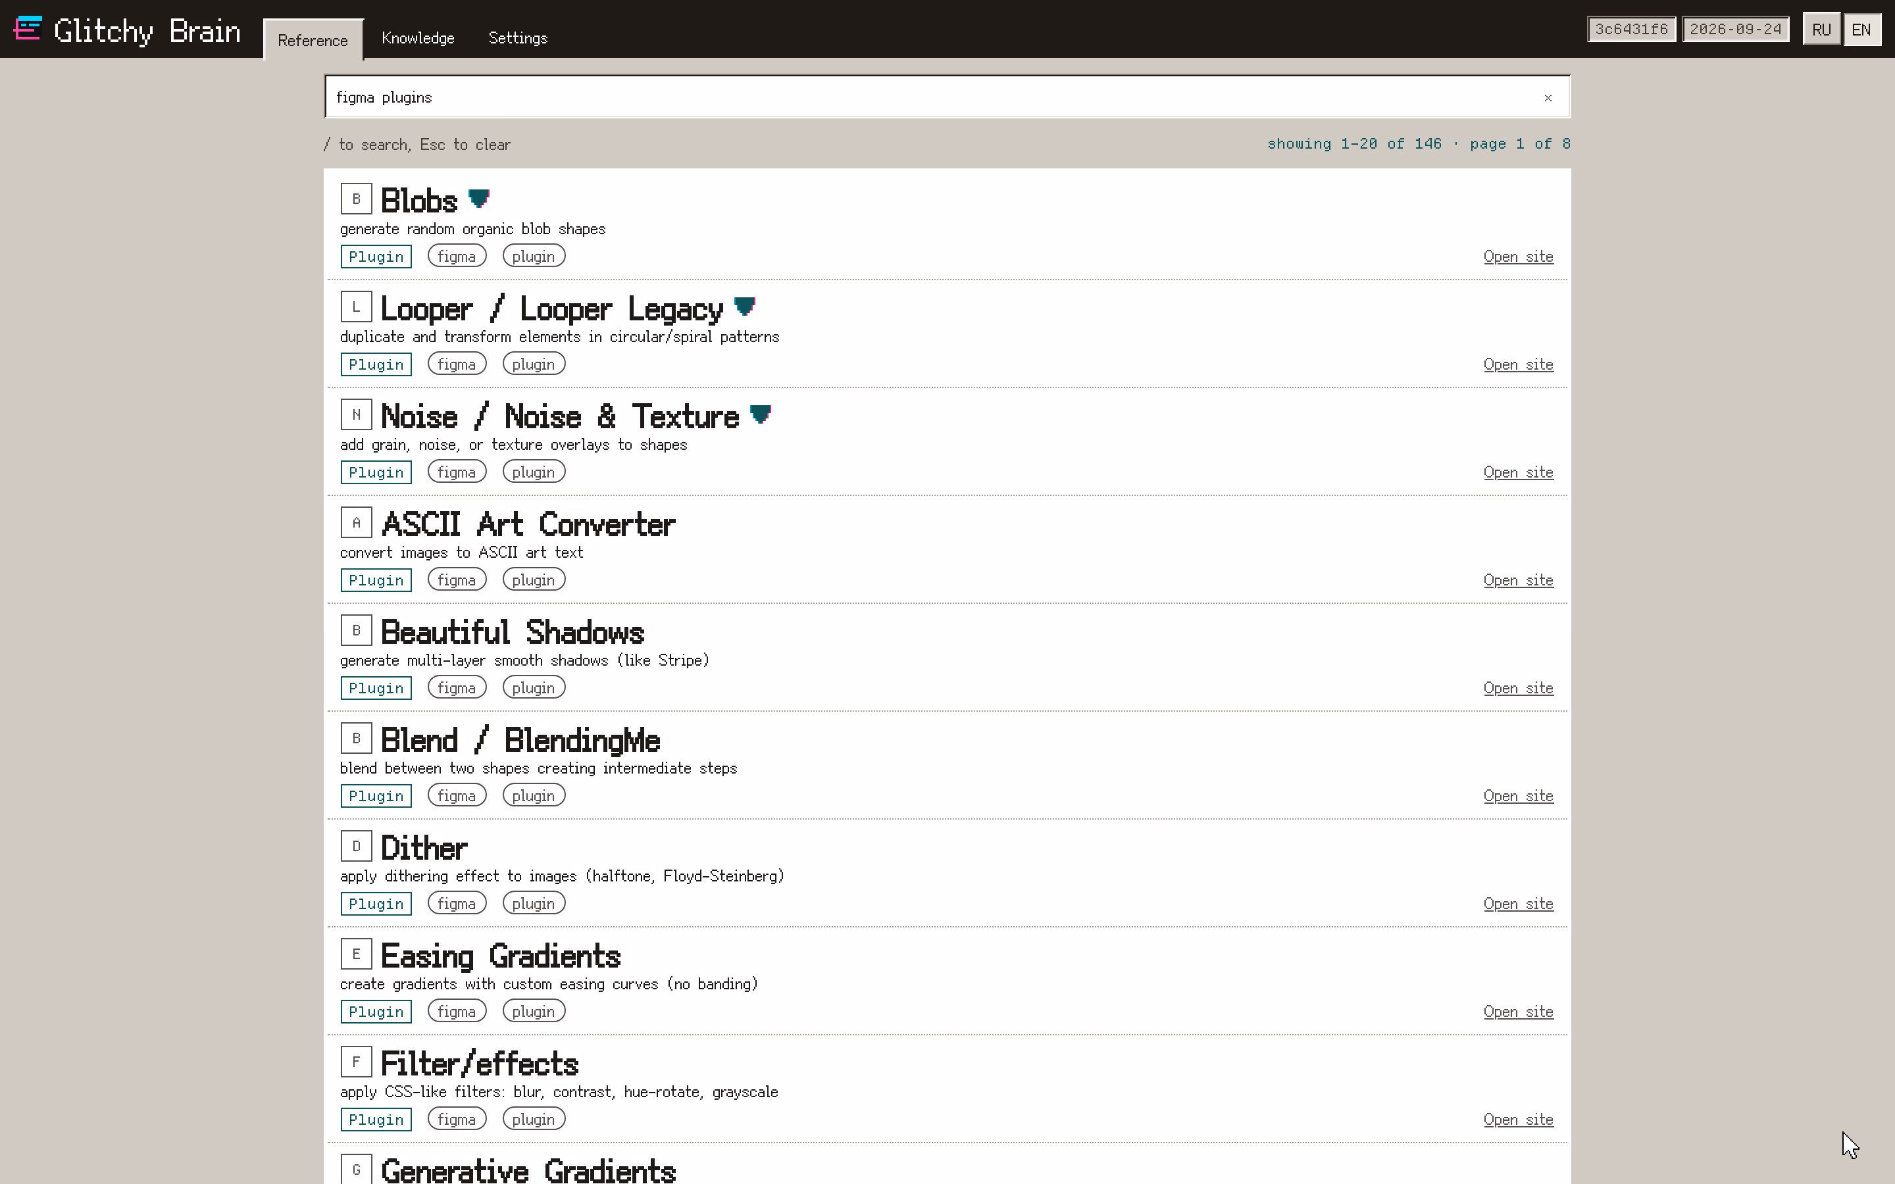Click the N letter icon beside Noise
Viewport: 1895px width, 1184px height.
(356, 415)
